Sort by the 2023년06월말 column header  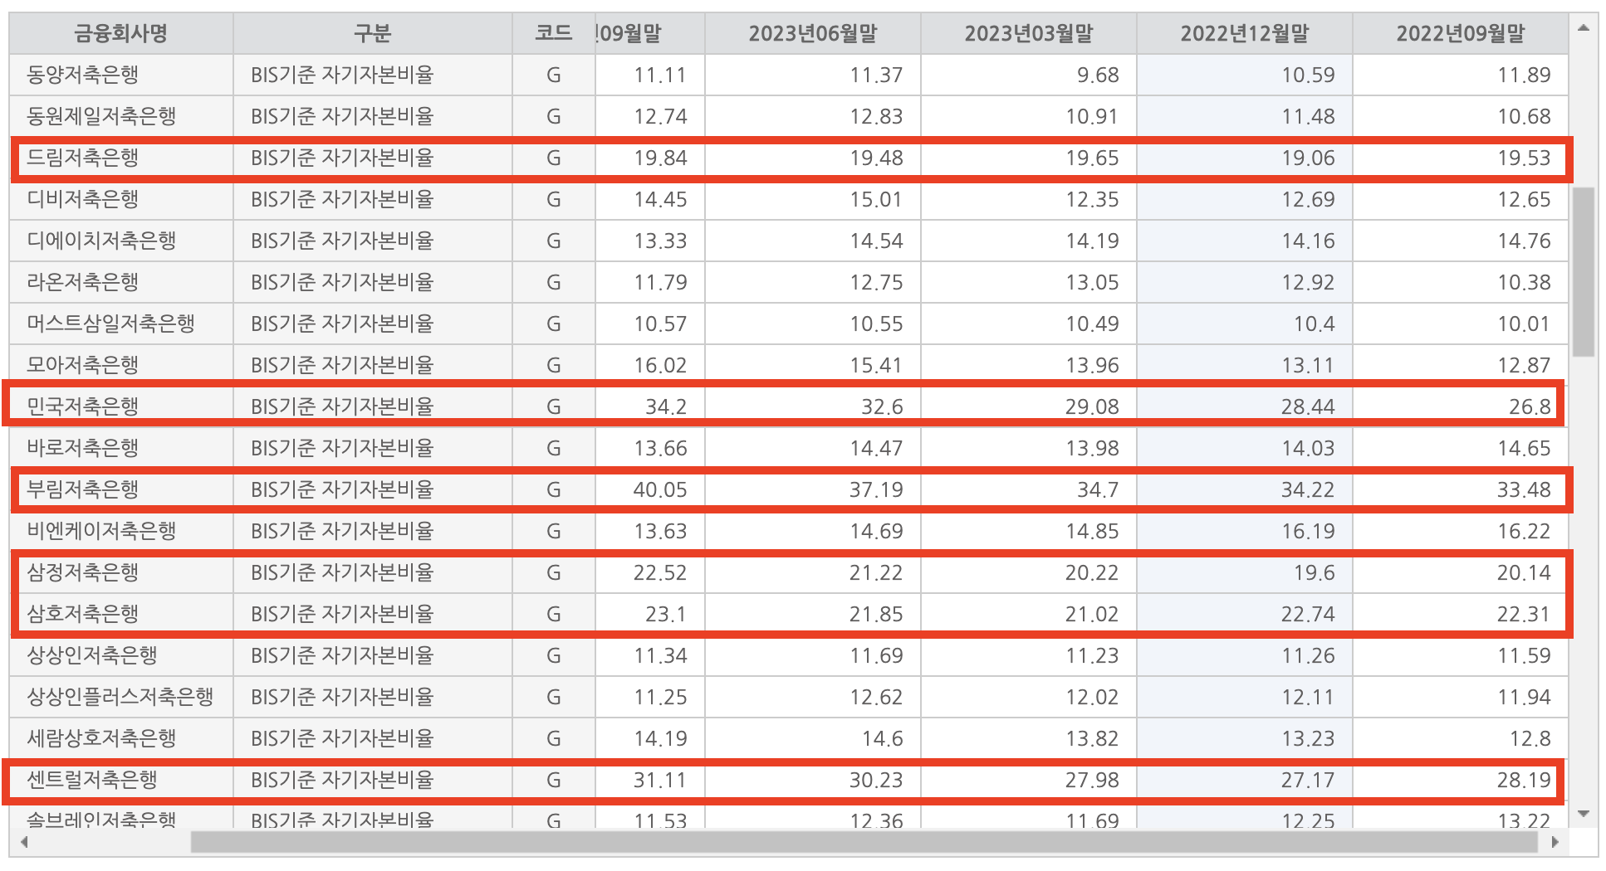pyautogui.click(x=810, y=33)
